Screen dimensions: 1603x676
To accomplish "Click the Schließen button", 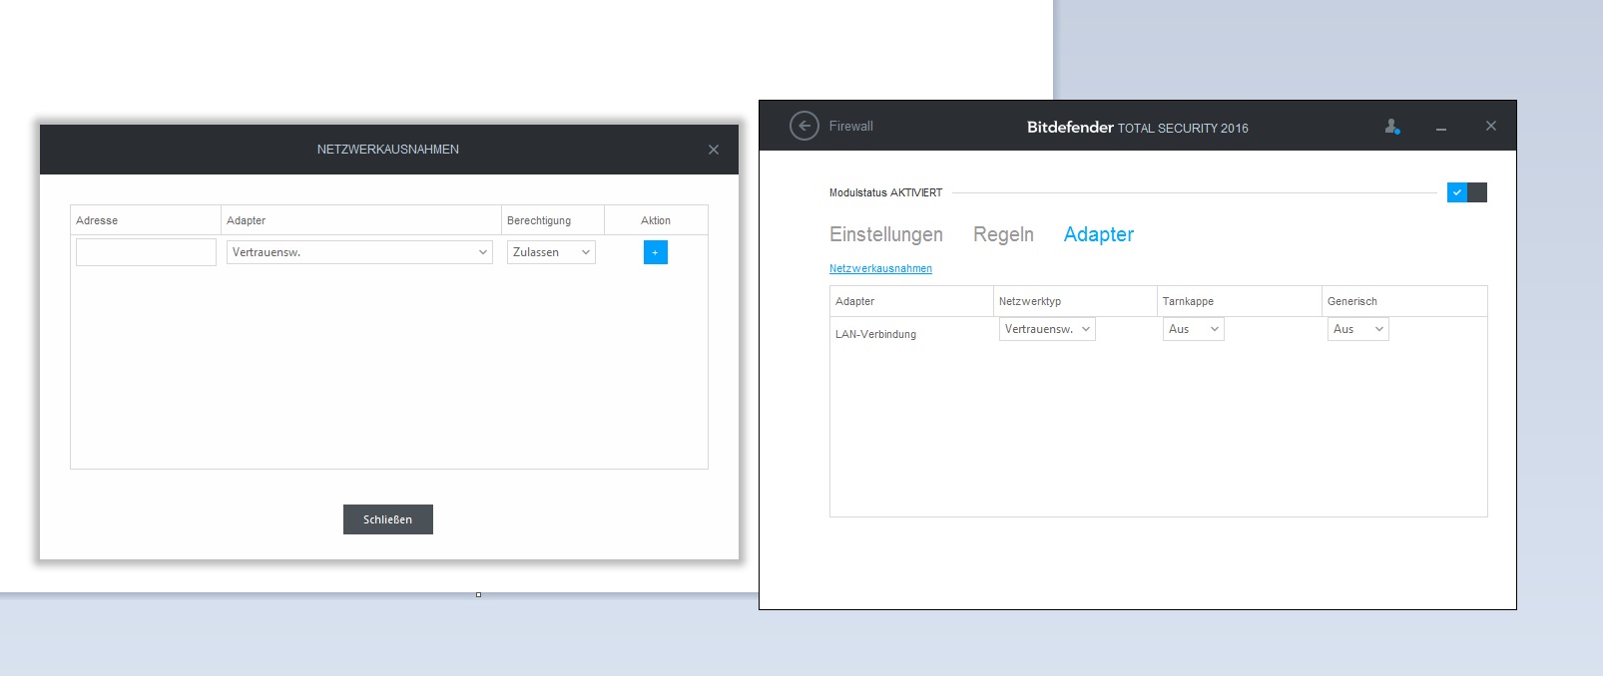I will point(388,519).
